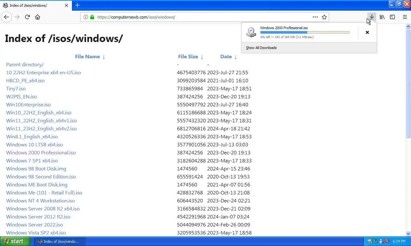Viewport: 411px width, 246px height.
Task: Click the green secure padlock icon
Action: pyautogui.click(x=92, y=17)
